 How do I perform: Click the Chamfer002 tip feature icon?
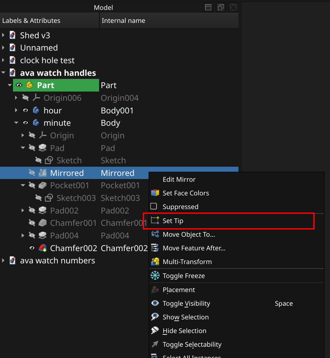[x=42, y=248]
